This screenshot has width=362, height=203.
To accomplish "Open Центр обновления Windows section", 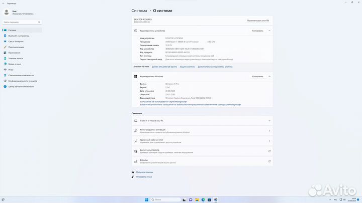I will click(21, 87).
